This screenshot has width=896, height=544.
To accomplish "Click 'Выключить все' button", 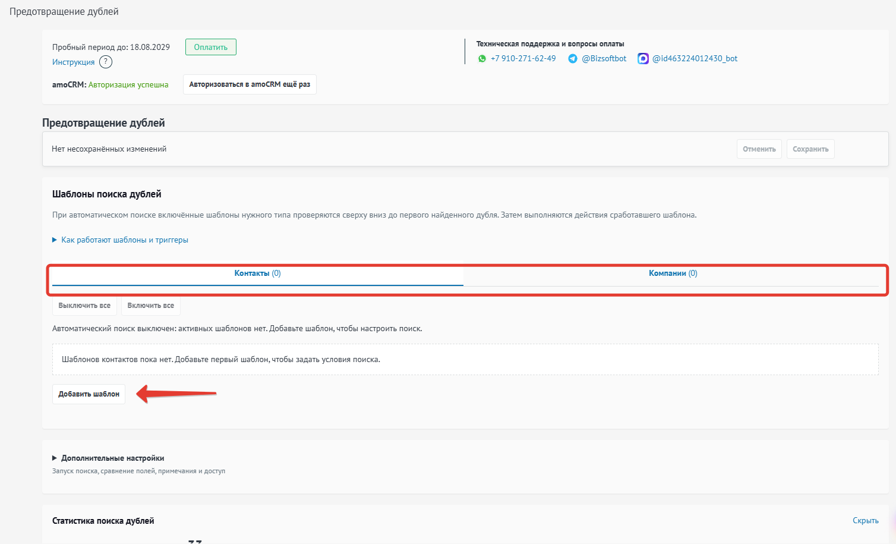I will tap(84, 306).
